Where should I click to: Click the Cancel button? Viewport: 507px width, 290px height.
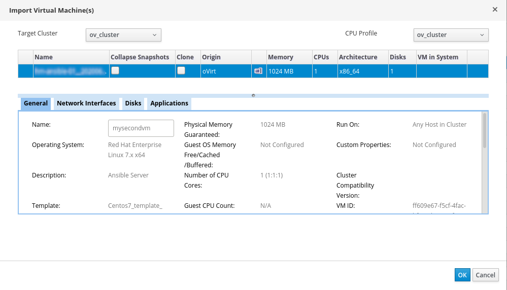pyautogui.click(x=485, y=275)
